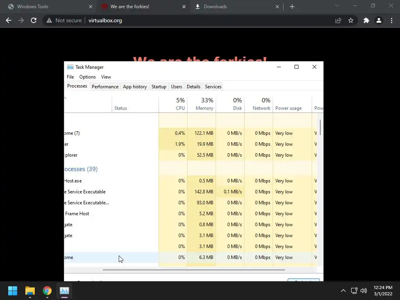Viewport: 400px width, 300px height.
Task: Switch to the Users tab
Action: (x=177, y=86)
